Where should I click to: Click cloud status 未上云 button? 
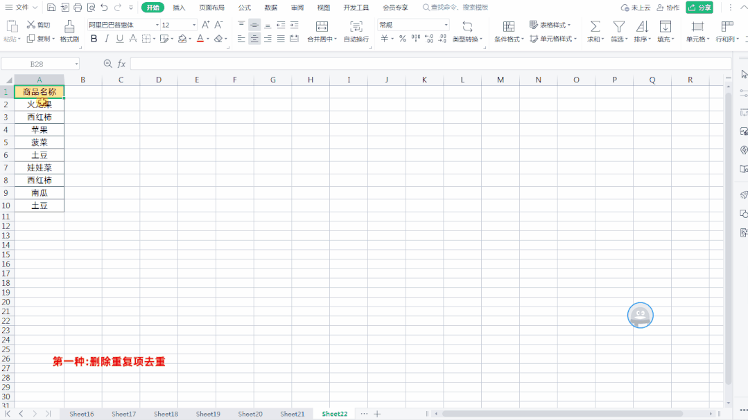coord(636,8)
